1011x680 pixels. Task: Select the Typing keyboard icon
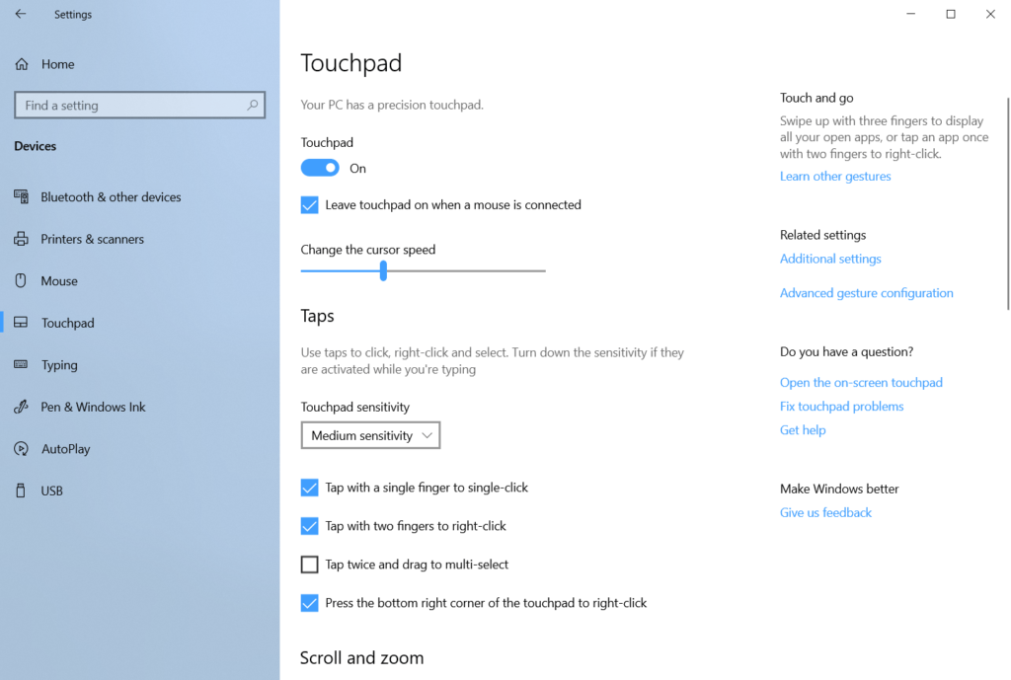pyautogui.click(x=22, y=364)
